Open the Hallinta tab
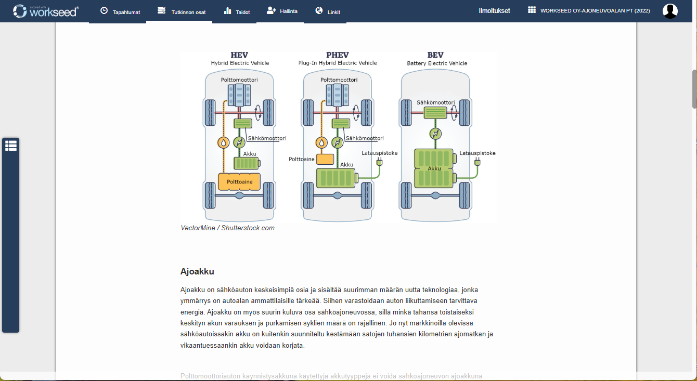The height and width of the screenshot is (381, 697). coord(281,11)
